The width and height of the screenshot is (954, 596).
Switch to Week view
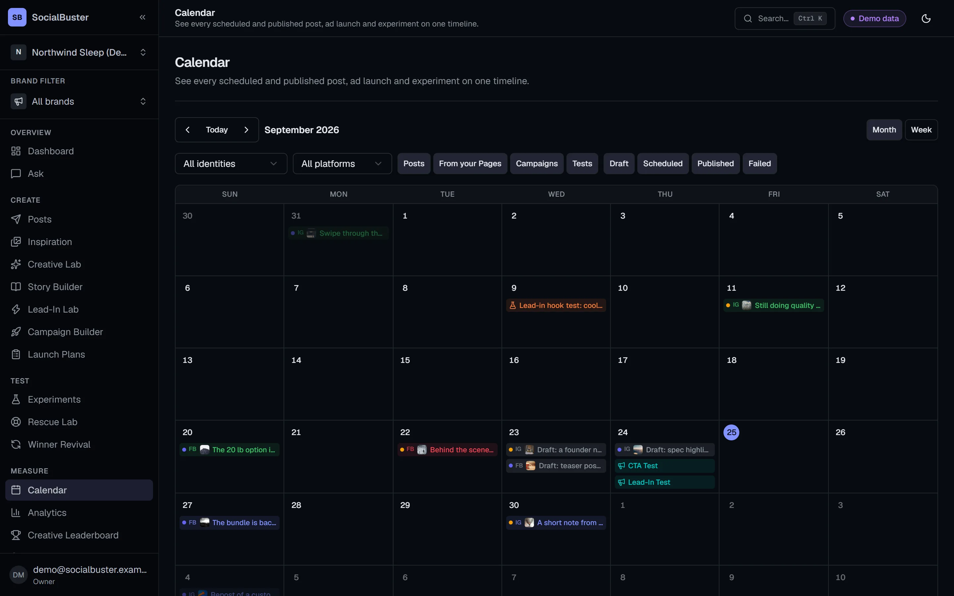point(921,130)
